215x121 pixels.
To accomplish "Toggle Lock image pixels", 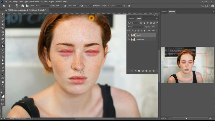I will click(135, 31).
